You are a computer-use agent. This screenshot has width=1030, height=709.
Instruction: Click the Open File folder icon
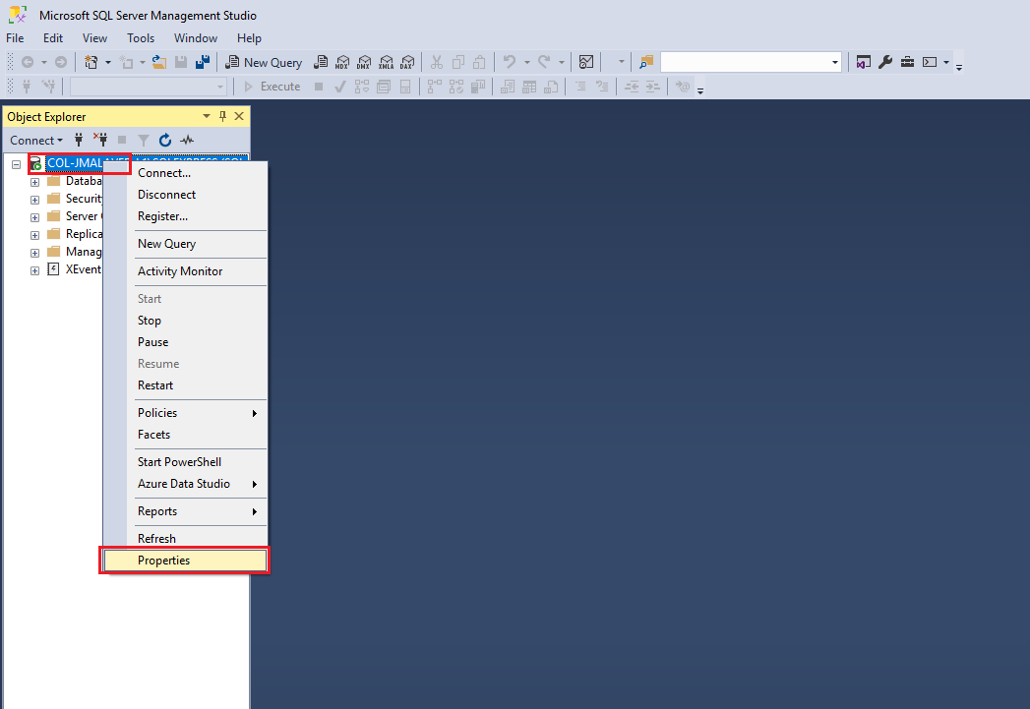[159, 62]
